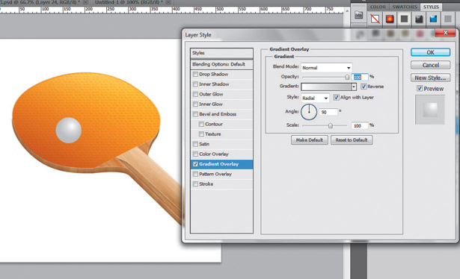Open the gradient Style dropdown showing Radial
The height and width of the screenshot is (279, 460).
pos(315,98)
